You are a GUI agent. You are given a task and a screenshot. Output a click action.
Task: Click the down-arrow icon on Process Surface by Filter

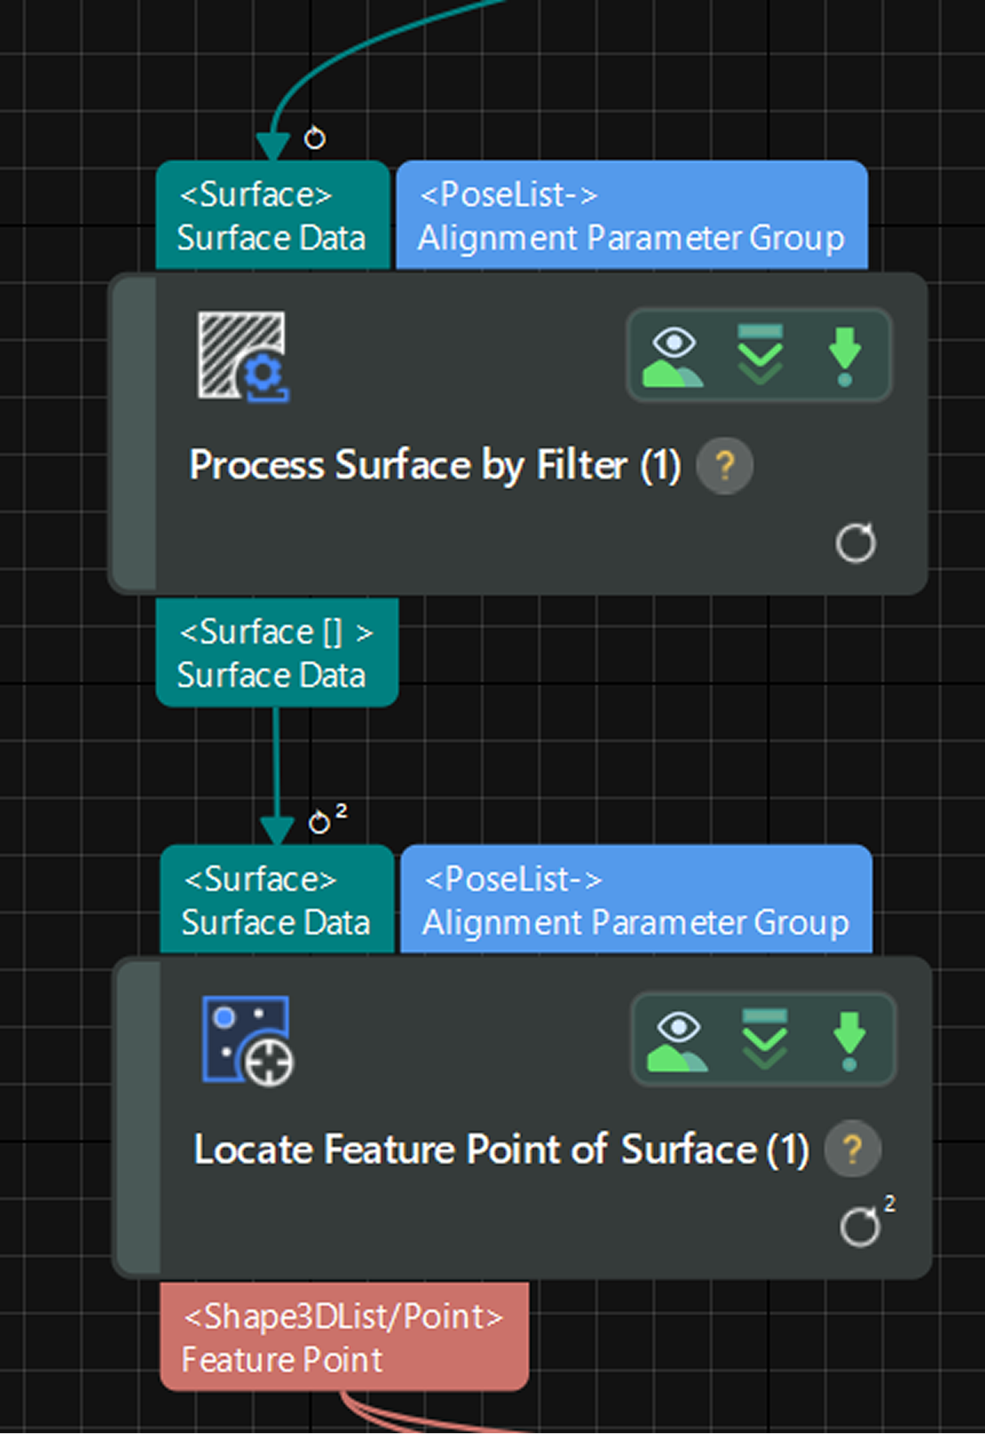844,355
